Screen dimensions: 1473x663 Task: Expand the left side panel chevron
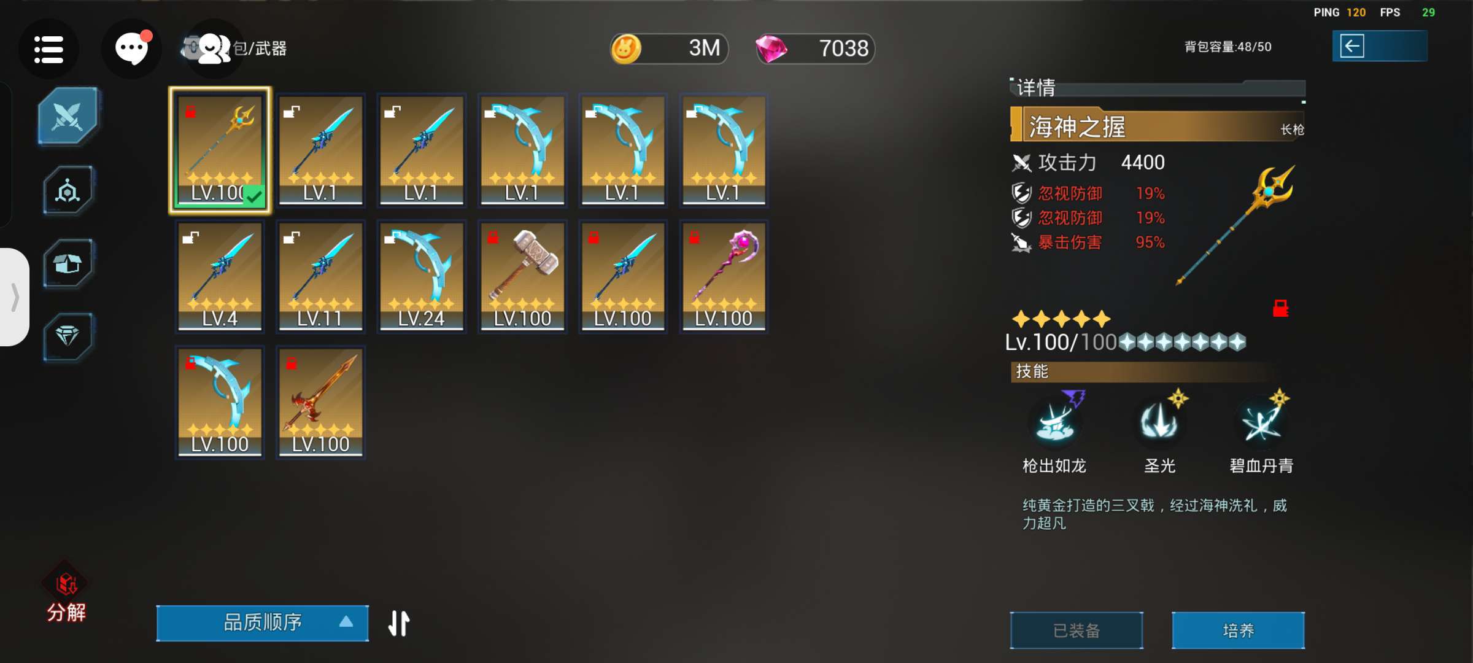[15, 297]
